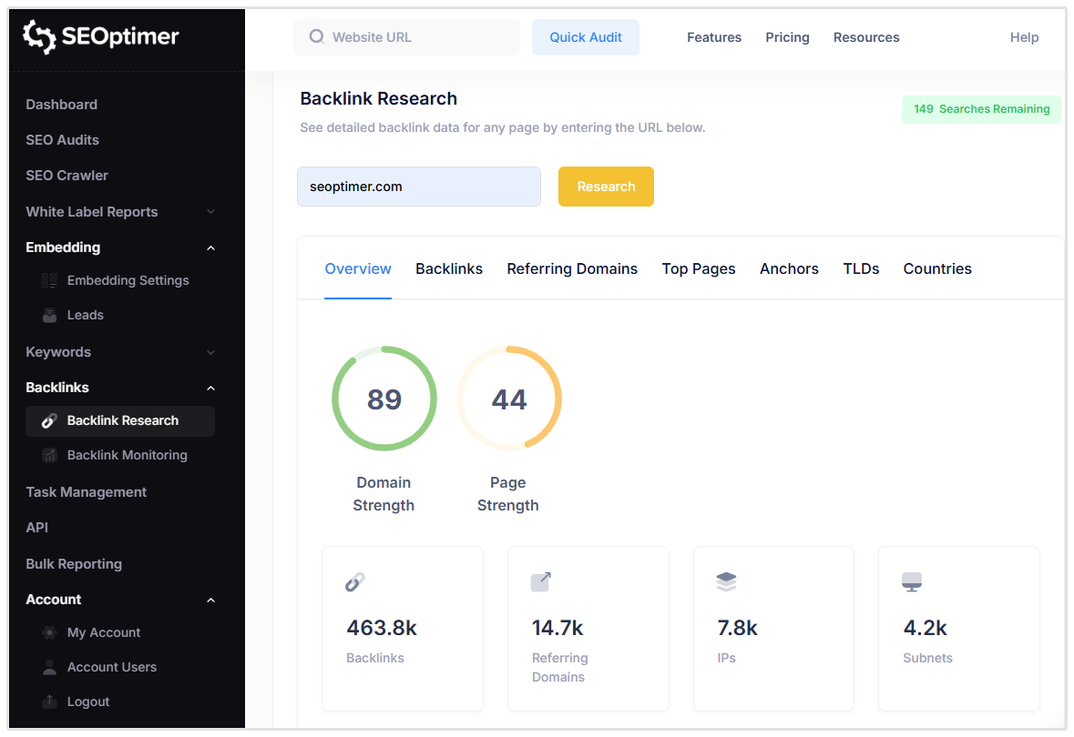Click the Backlink Monitoring chart icon
This screenshot has width=1074, height=737.
point(49,455)
